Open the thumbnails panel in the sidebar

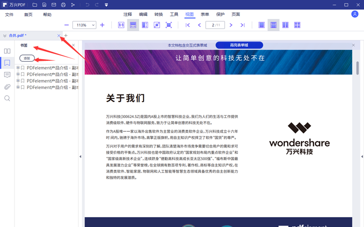7,51
